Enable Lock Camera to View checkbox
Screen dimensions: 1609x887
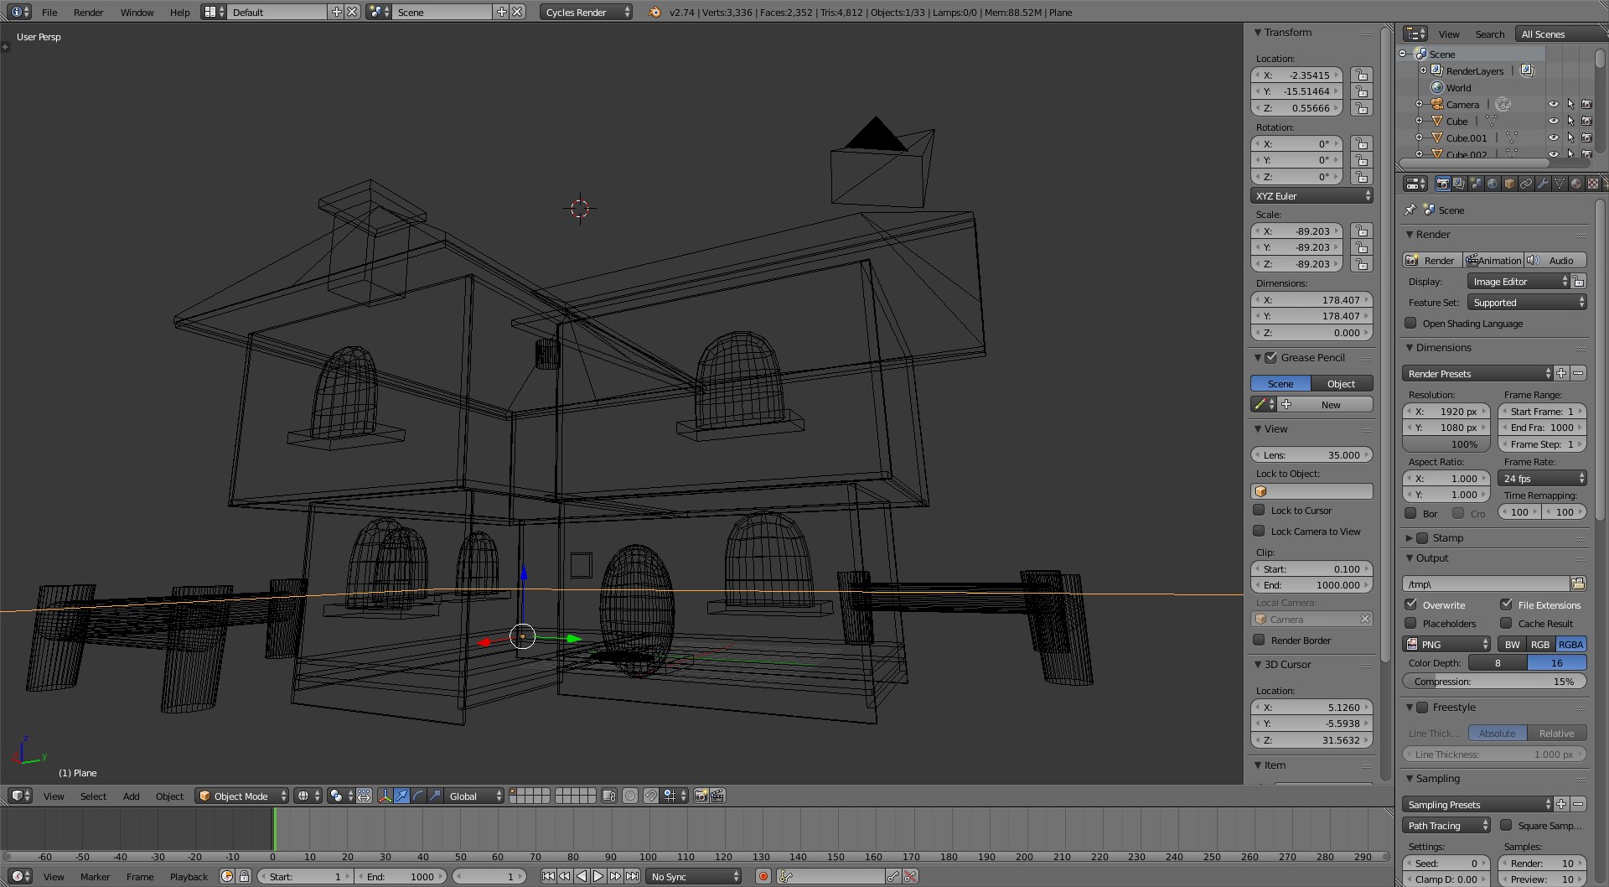(1259, 531)
